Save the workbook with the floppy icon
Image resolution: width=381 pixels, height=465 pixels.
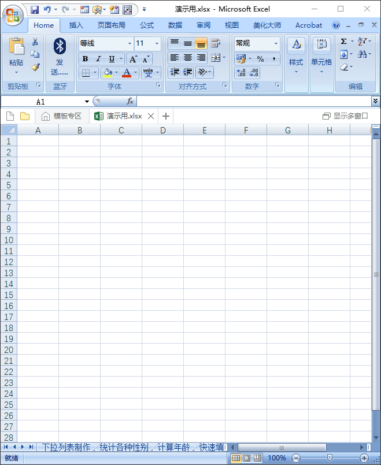[35, 10]
